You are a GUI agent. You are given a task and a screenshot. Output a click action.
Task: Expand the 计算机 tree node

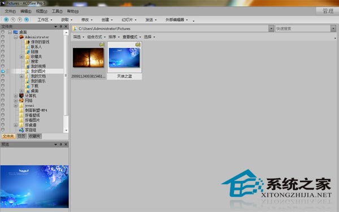click(x=16, y=96)
